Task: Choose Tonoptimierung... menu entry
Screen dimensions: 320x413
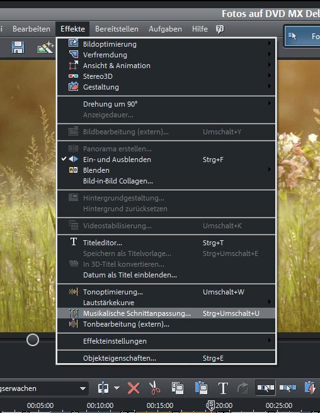Action: coord(166,292)
